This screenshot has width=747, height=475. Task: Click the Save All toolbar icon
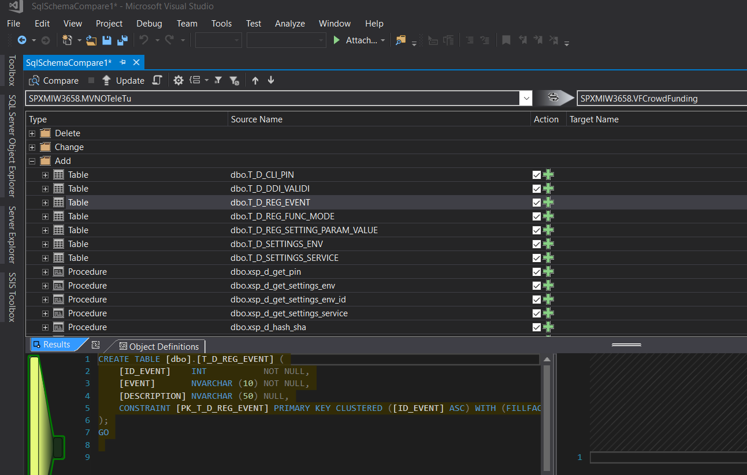point(122,40)
